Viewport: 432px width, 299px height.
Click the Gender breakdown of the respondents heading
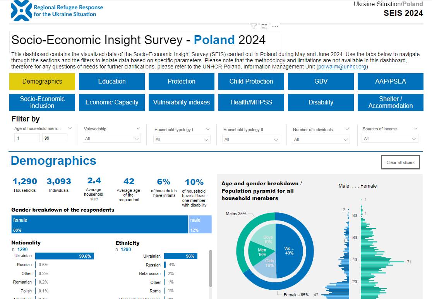[63, 210]
